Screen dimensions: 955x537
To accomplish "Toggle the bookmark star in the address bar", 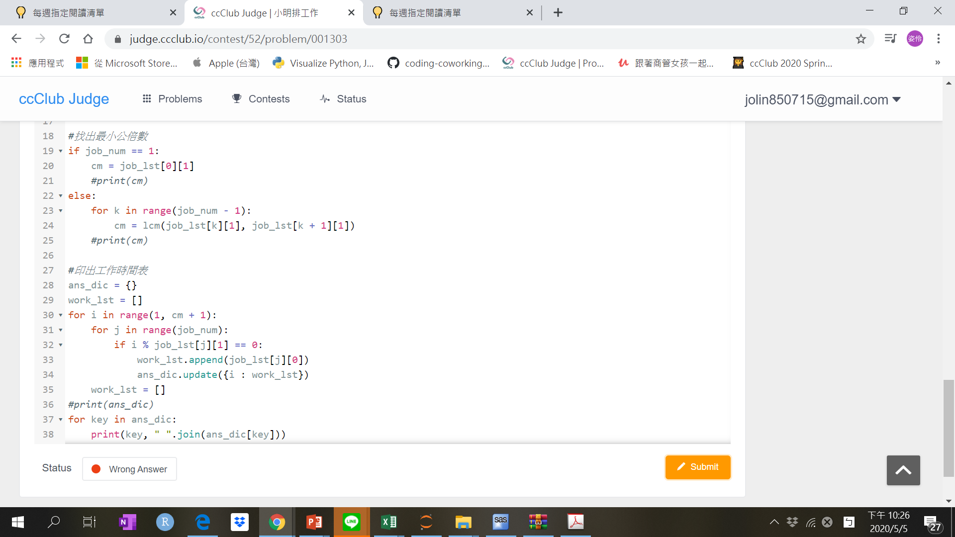I will coord(861,39).
